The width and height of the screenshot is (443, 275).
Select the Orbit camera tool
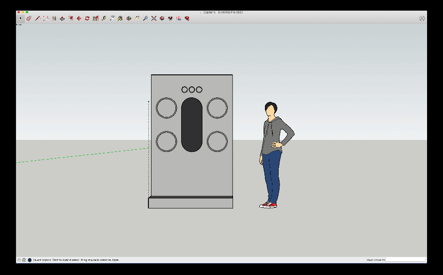(129, 18)
